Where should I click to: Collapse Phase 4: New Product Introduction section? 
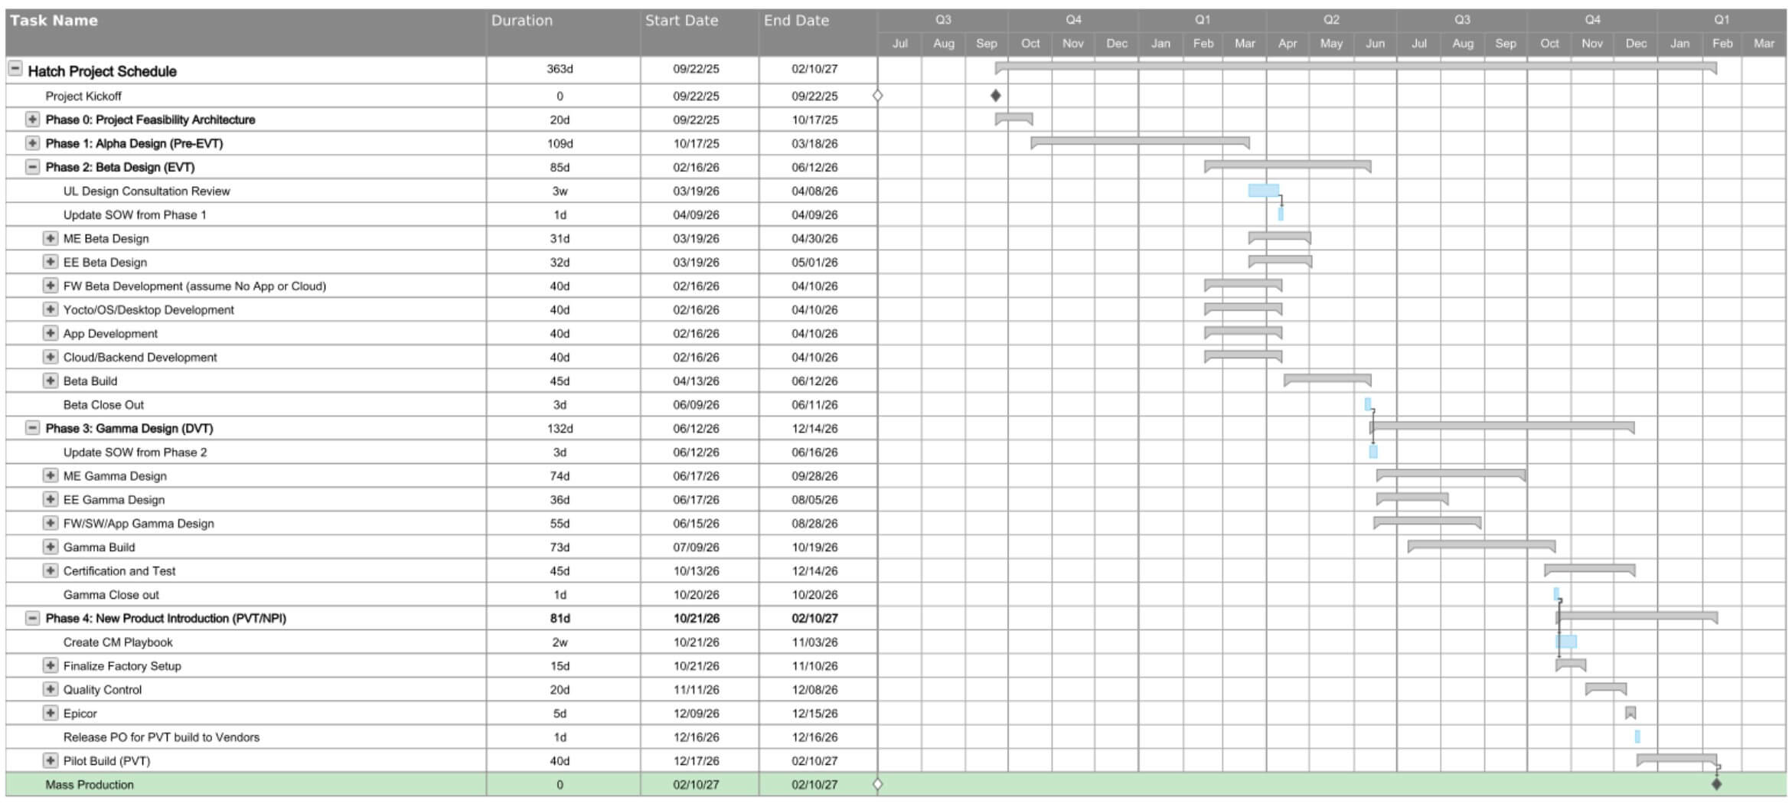pyautogui.click(x=34, y=618)
